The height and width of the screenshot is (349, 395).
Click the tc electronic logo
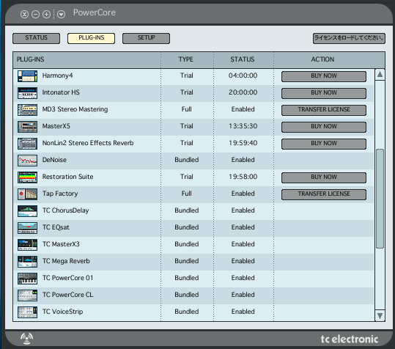[x=350, y=339]
